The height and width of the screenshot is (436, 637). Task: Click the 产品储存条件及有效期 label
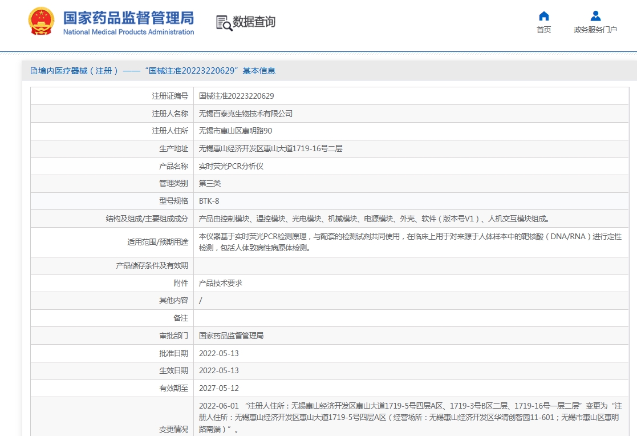(152, 265)
